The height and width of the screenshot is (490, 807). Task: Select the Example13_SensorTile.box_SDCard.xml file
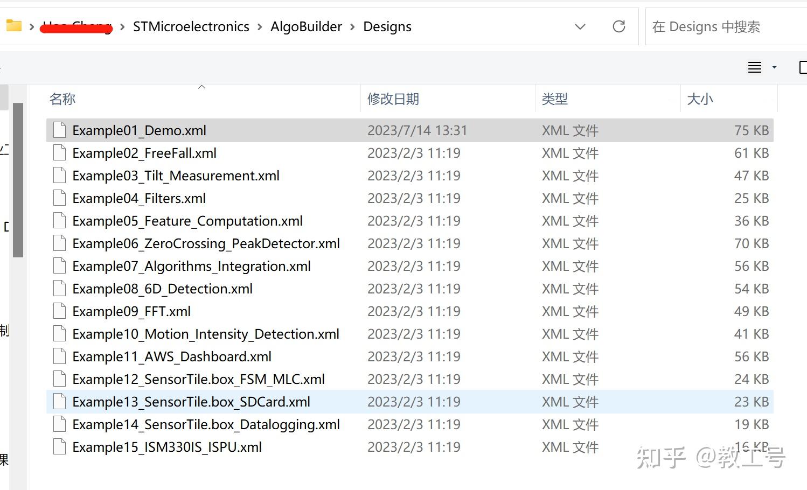(191, 402)
